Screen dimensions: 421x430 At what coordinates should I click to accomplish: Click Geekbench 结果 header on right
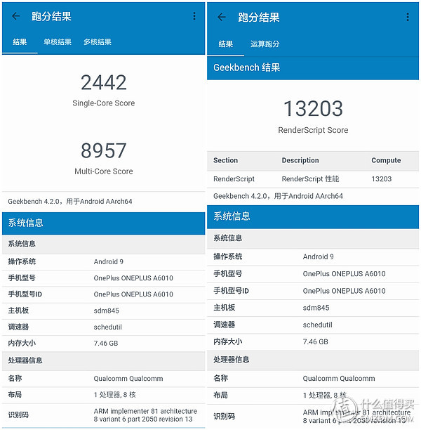point(246,67)
